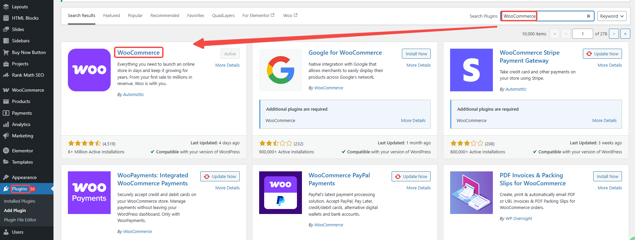The image size is (635, 240).
Task: Open WooPayments: Integrated WooCommerce Payments title
Action: pos(153,179)
